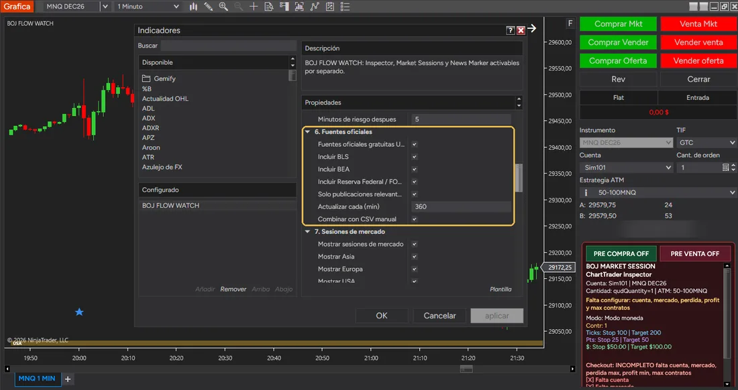Select ATR in the Disponible list
This screenshot has width=738, height=390.
148,157
